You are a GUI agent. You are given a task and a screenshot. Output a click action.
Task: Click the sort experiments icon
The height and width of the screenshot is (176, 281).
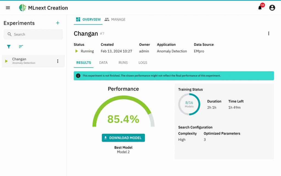21,47
